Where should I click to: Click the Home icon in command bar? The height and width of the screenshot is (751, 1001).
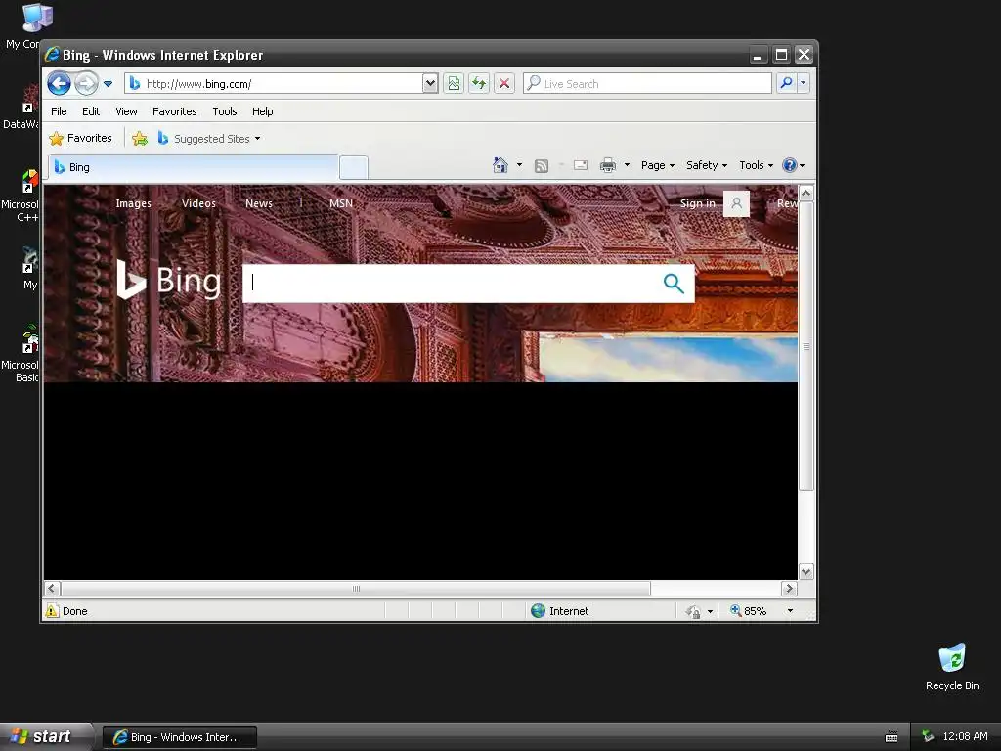click(500, 165)
